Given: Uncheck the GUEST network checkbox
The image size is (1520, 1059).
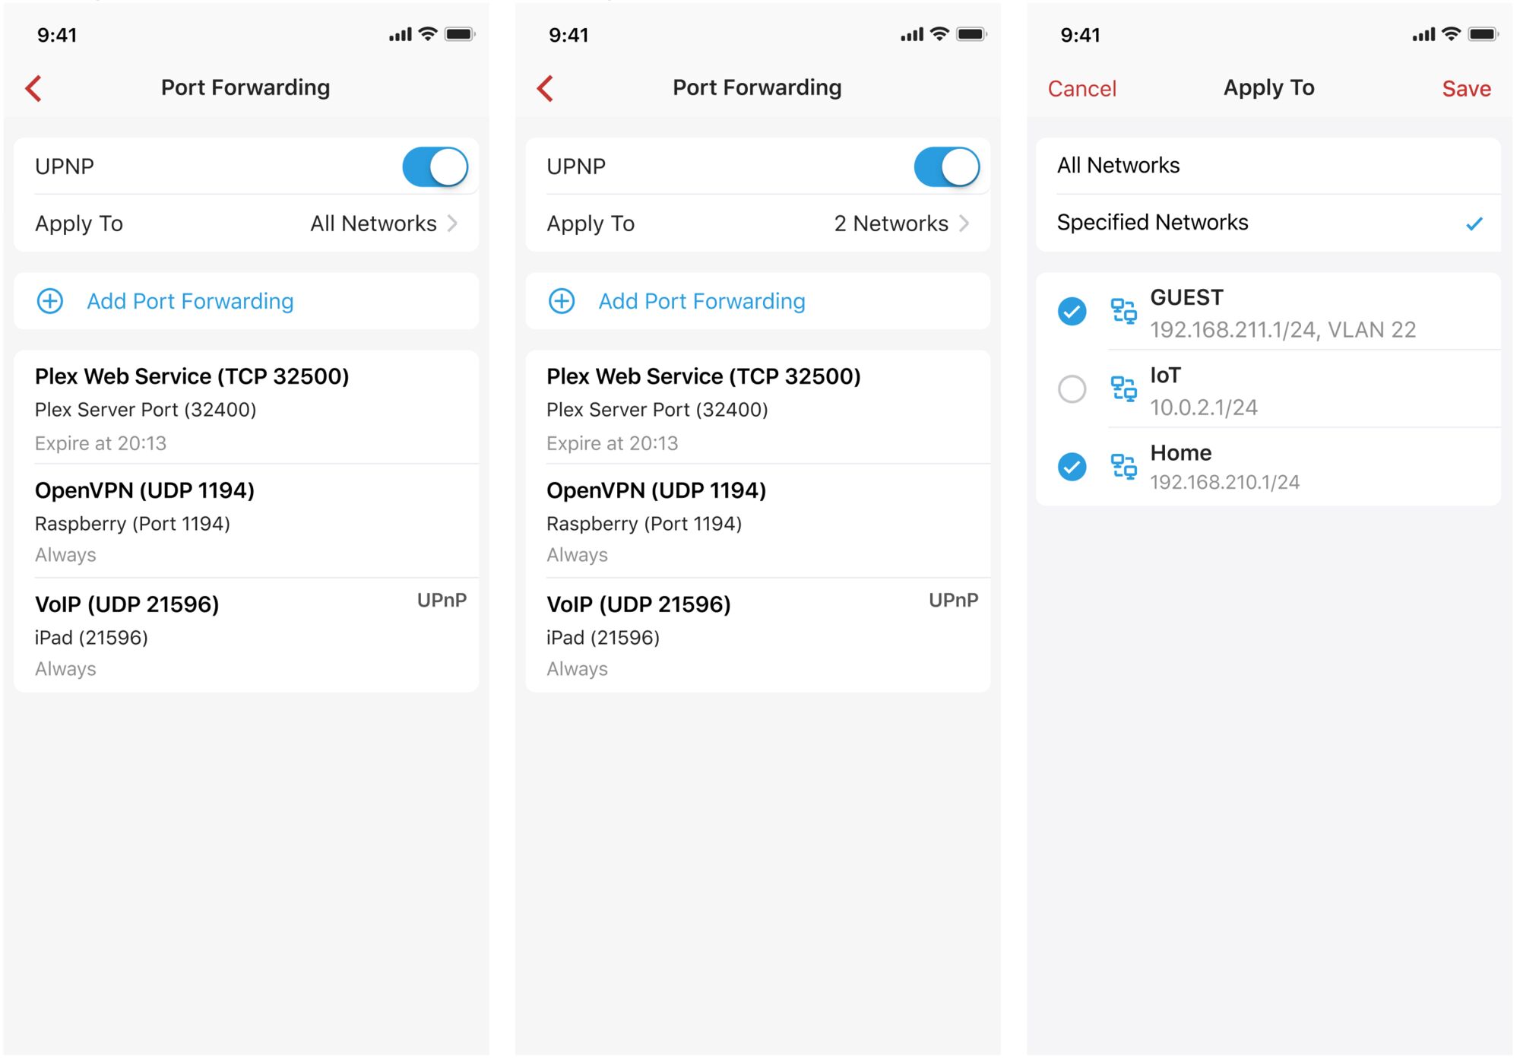Looking at the screenshot, I should (1072, 311).
